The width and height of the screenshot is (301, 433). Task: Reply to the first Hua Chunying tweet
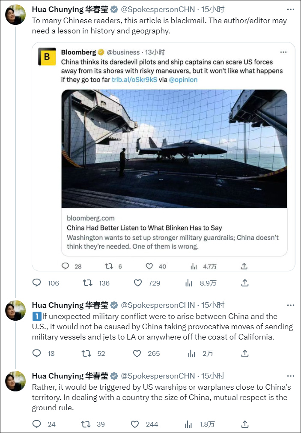(37, 283)
